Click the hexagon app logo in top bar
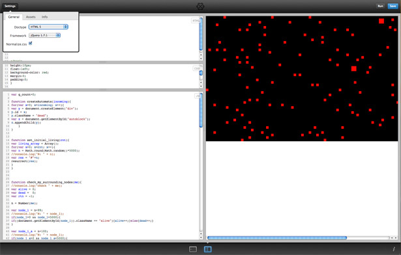This screenshot has height=255, width=401. point(200,6)
